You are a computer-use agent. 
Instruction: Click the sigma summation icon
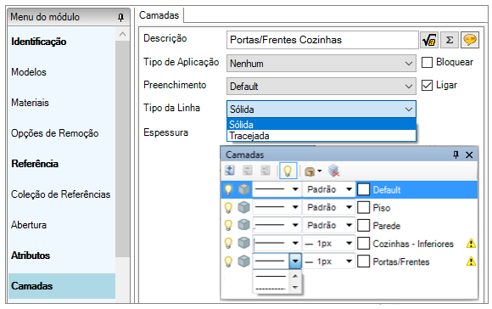tap(450, 40)
